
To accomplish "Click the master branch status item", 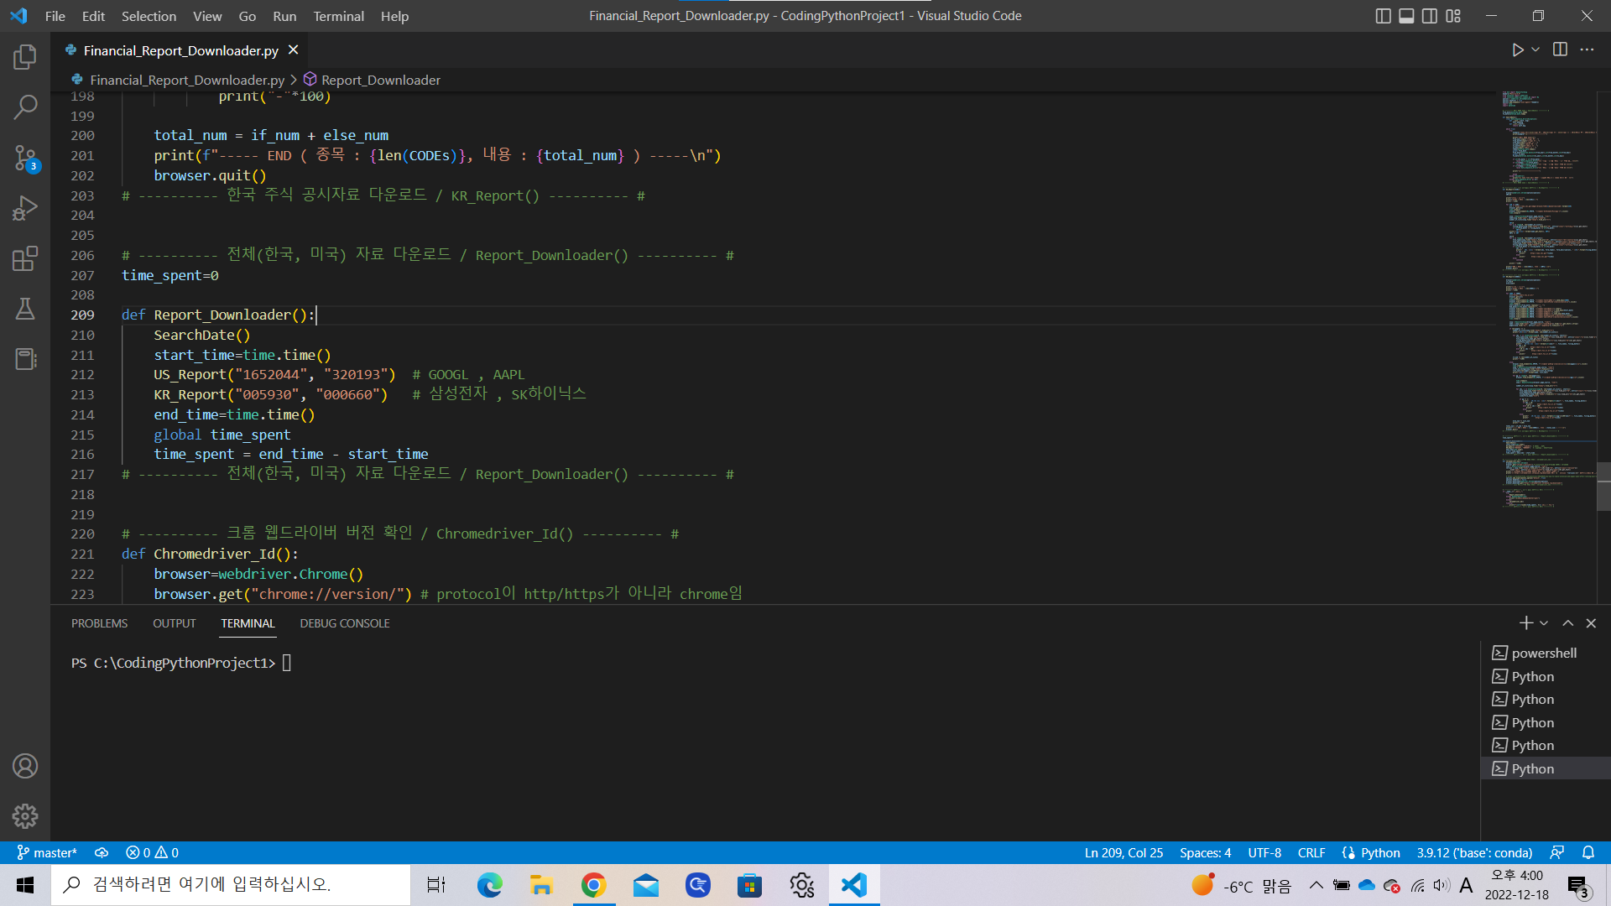I will 47,852.
